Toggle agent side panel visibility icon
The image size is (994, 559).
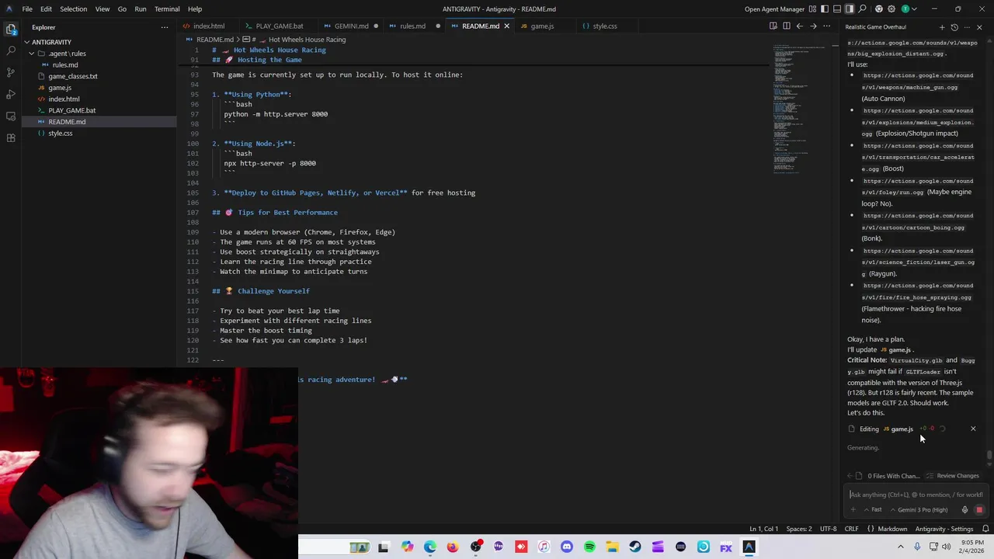(850, 9)
